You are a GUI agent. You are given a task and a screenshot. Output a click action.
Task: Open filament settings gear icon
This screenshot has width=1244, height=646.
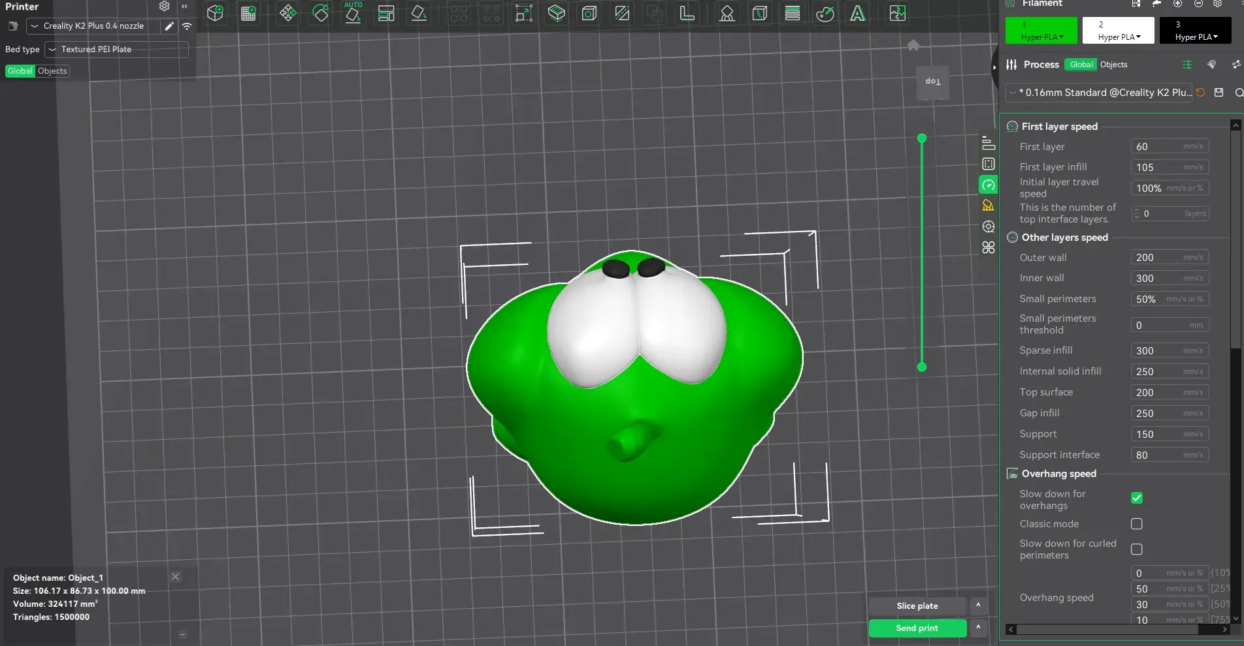click(x=1218, y=3)
